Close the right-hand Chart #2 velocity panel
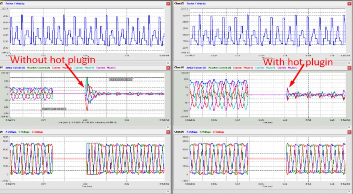 (x=349, y=3)
